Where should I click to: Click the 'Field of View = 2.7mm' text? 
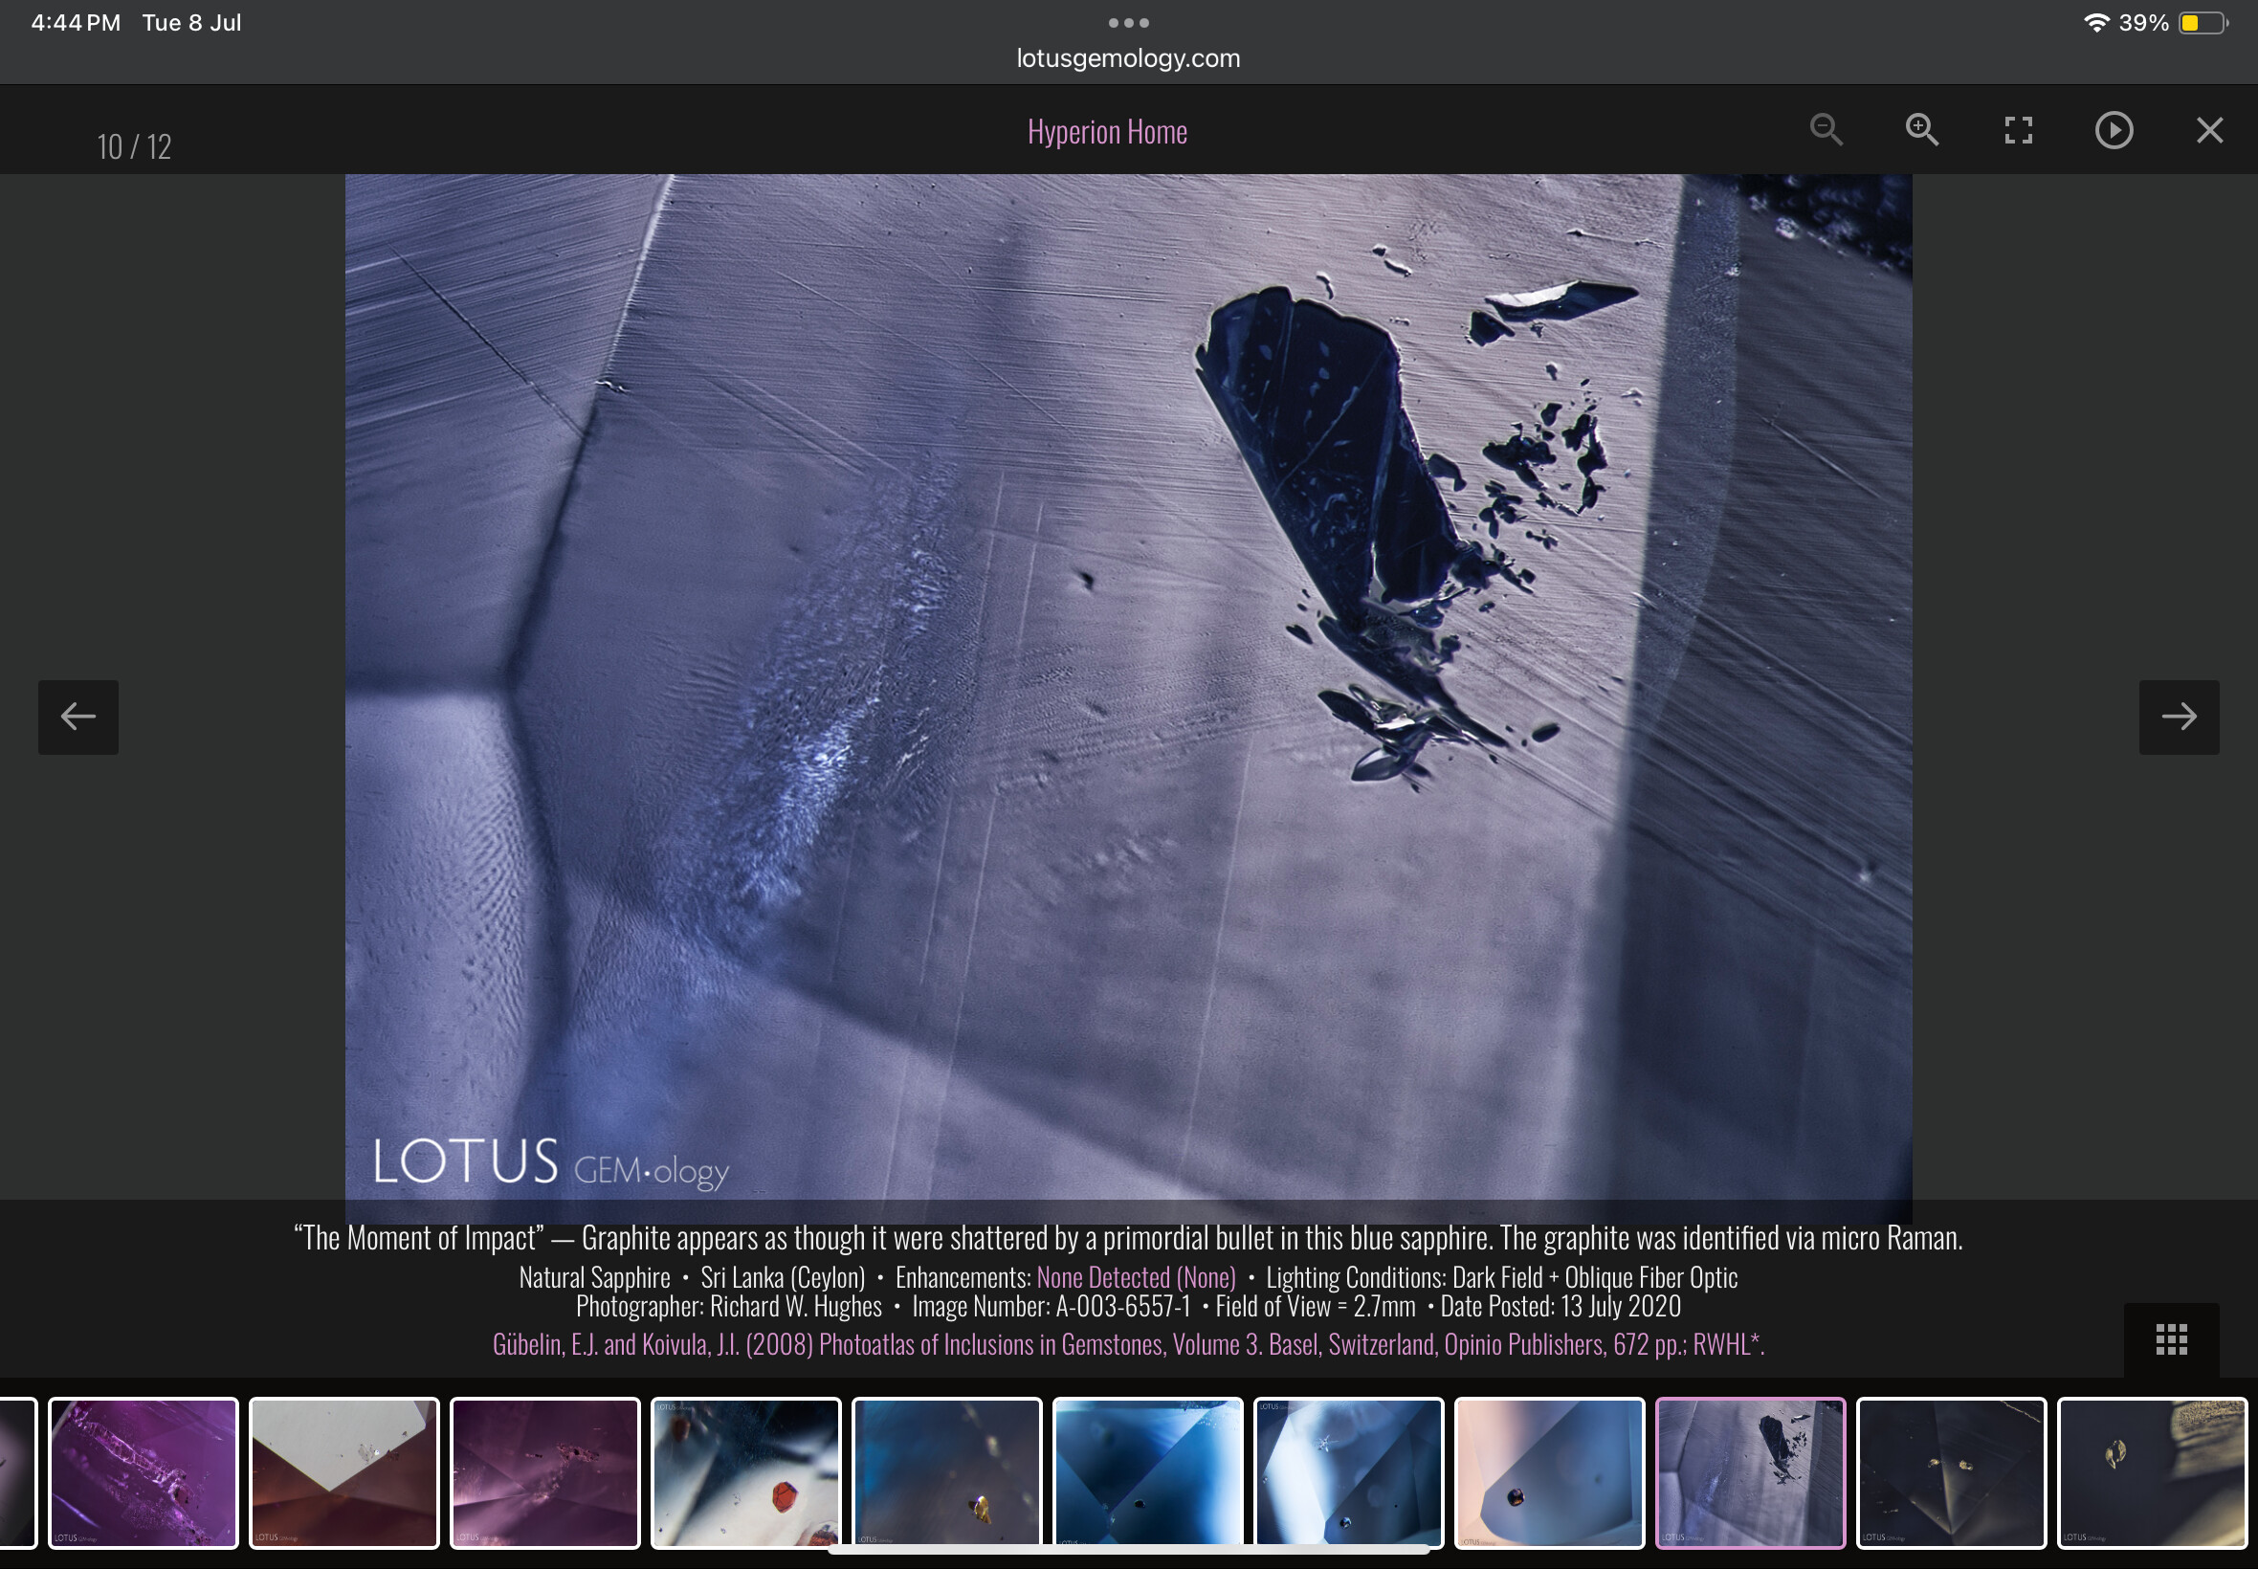coord(1316,1307)
